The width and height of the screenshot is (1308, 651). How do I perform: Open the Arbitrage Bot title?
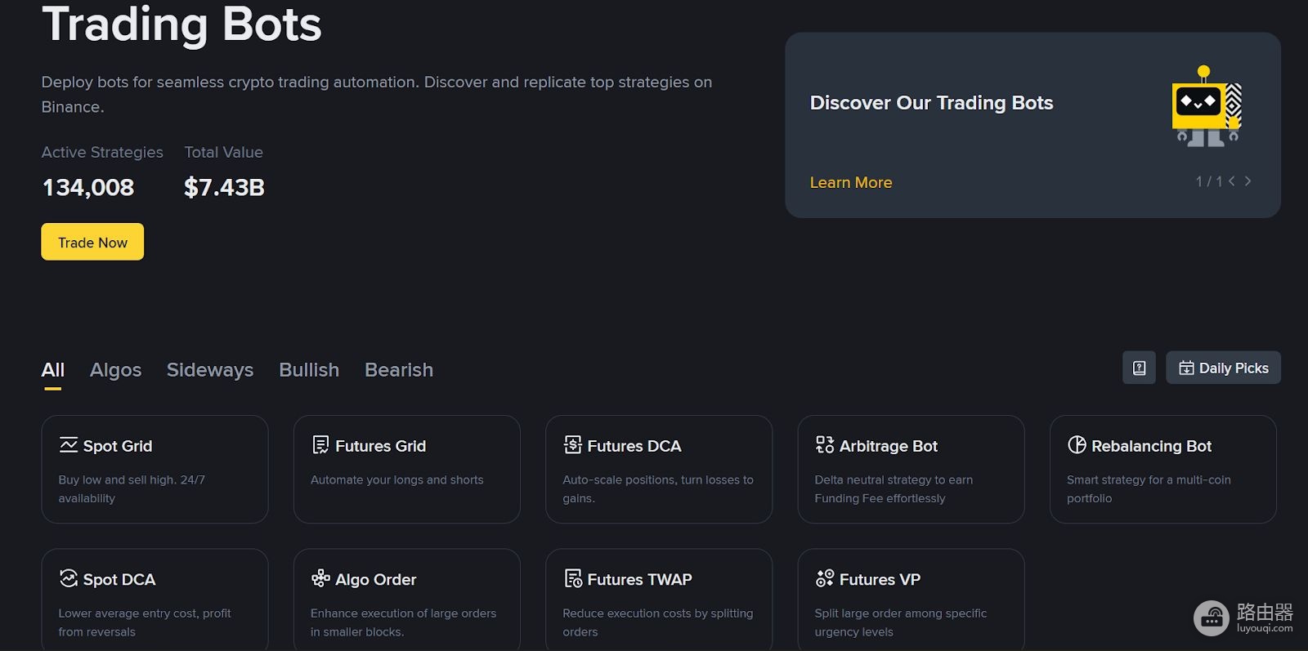coord(889,446)
